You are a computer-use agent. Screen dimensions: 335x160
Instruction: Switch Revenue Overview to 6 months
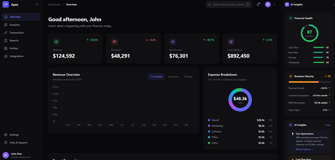pos(173,76)
